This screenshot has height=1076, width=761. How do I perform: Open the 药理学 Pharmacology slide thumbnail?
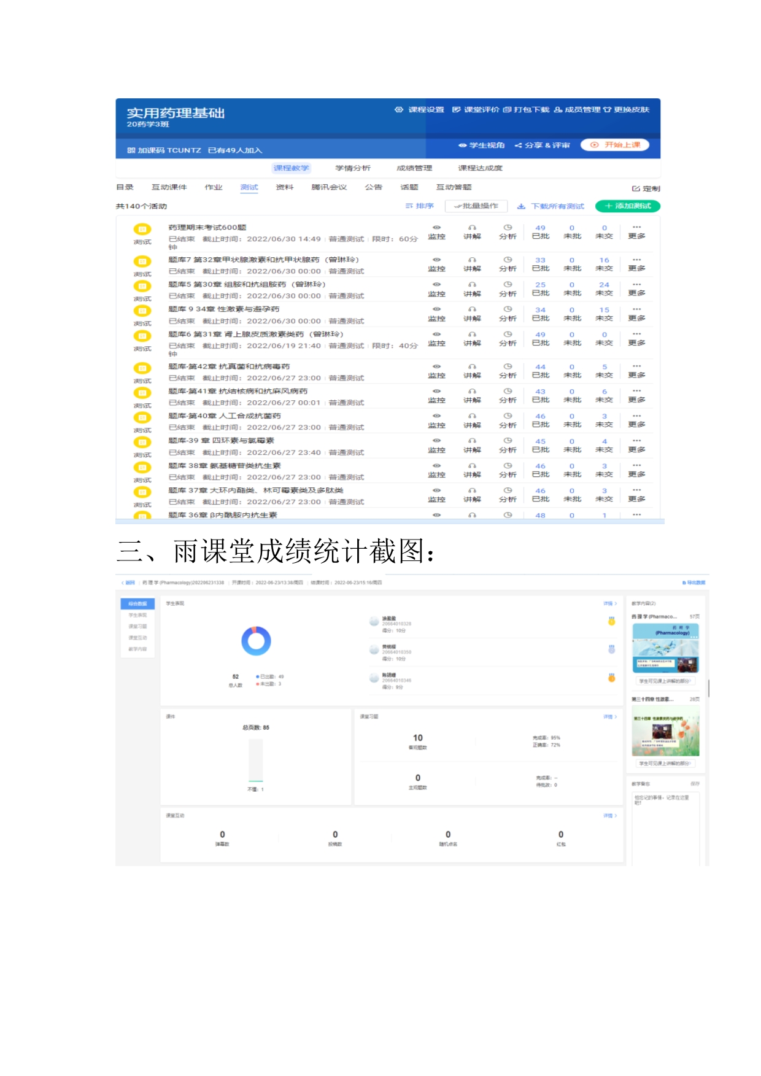(x=665, y=648)
